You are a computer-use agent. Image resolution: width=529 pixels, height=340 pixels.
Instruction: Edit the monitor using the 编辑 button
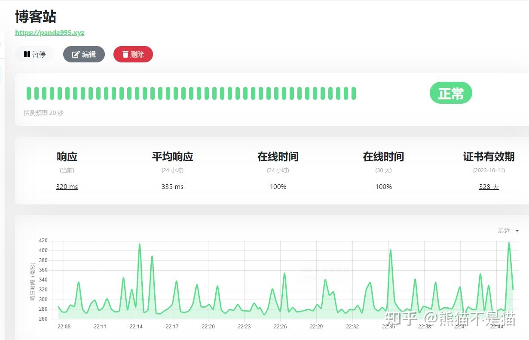click(x=84, y=54)
